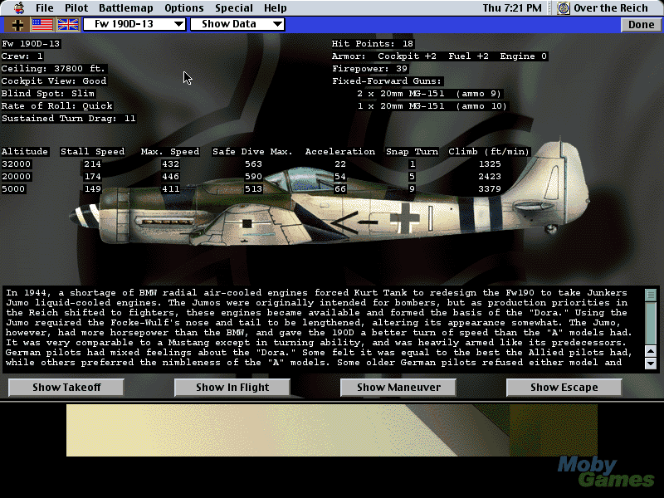Image resolution: width=664 pixels, height=498 pixels.
Task: Open the Help menu
Action: click(x=276, y=8)
